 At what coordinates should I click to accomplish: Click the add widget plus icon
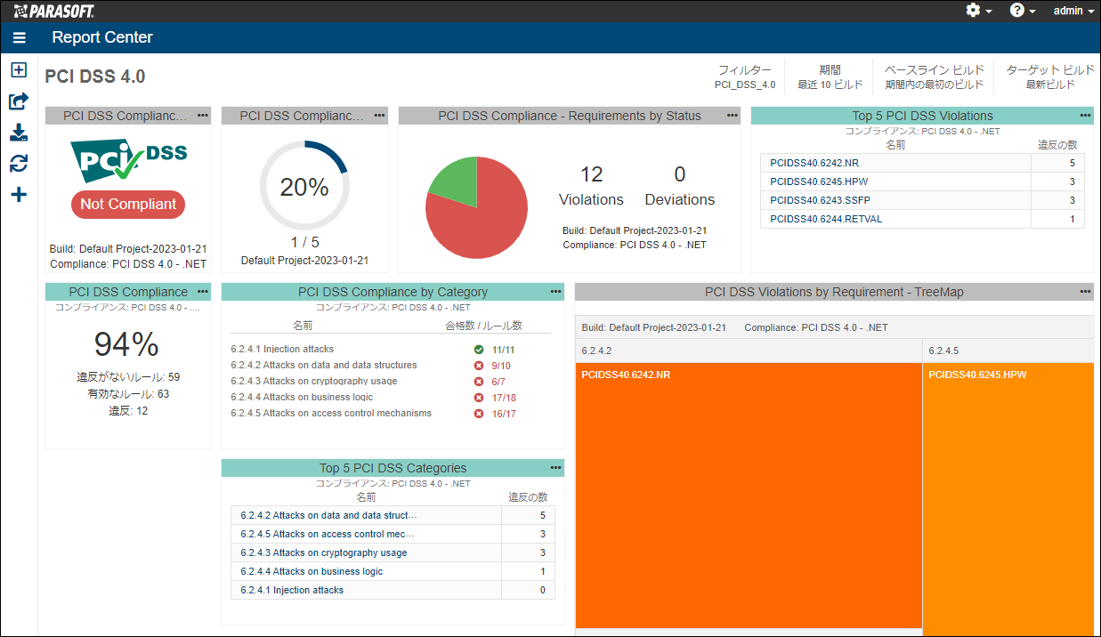19,195
